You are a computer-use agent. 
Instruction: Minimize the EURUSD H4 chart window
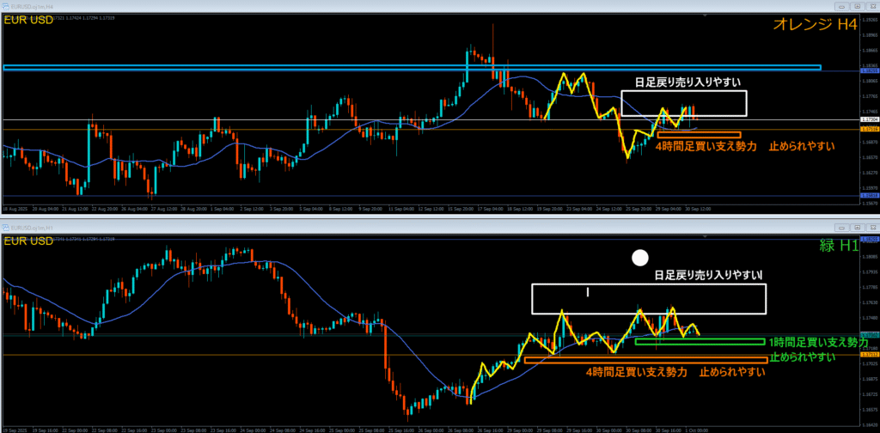tap(840, 6)
